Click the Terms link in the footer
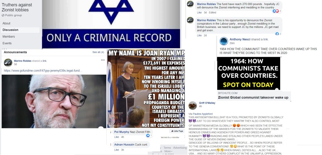This screenshot has width=322, height=155. pyautogui.click(x=167, y=147)
